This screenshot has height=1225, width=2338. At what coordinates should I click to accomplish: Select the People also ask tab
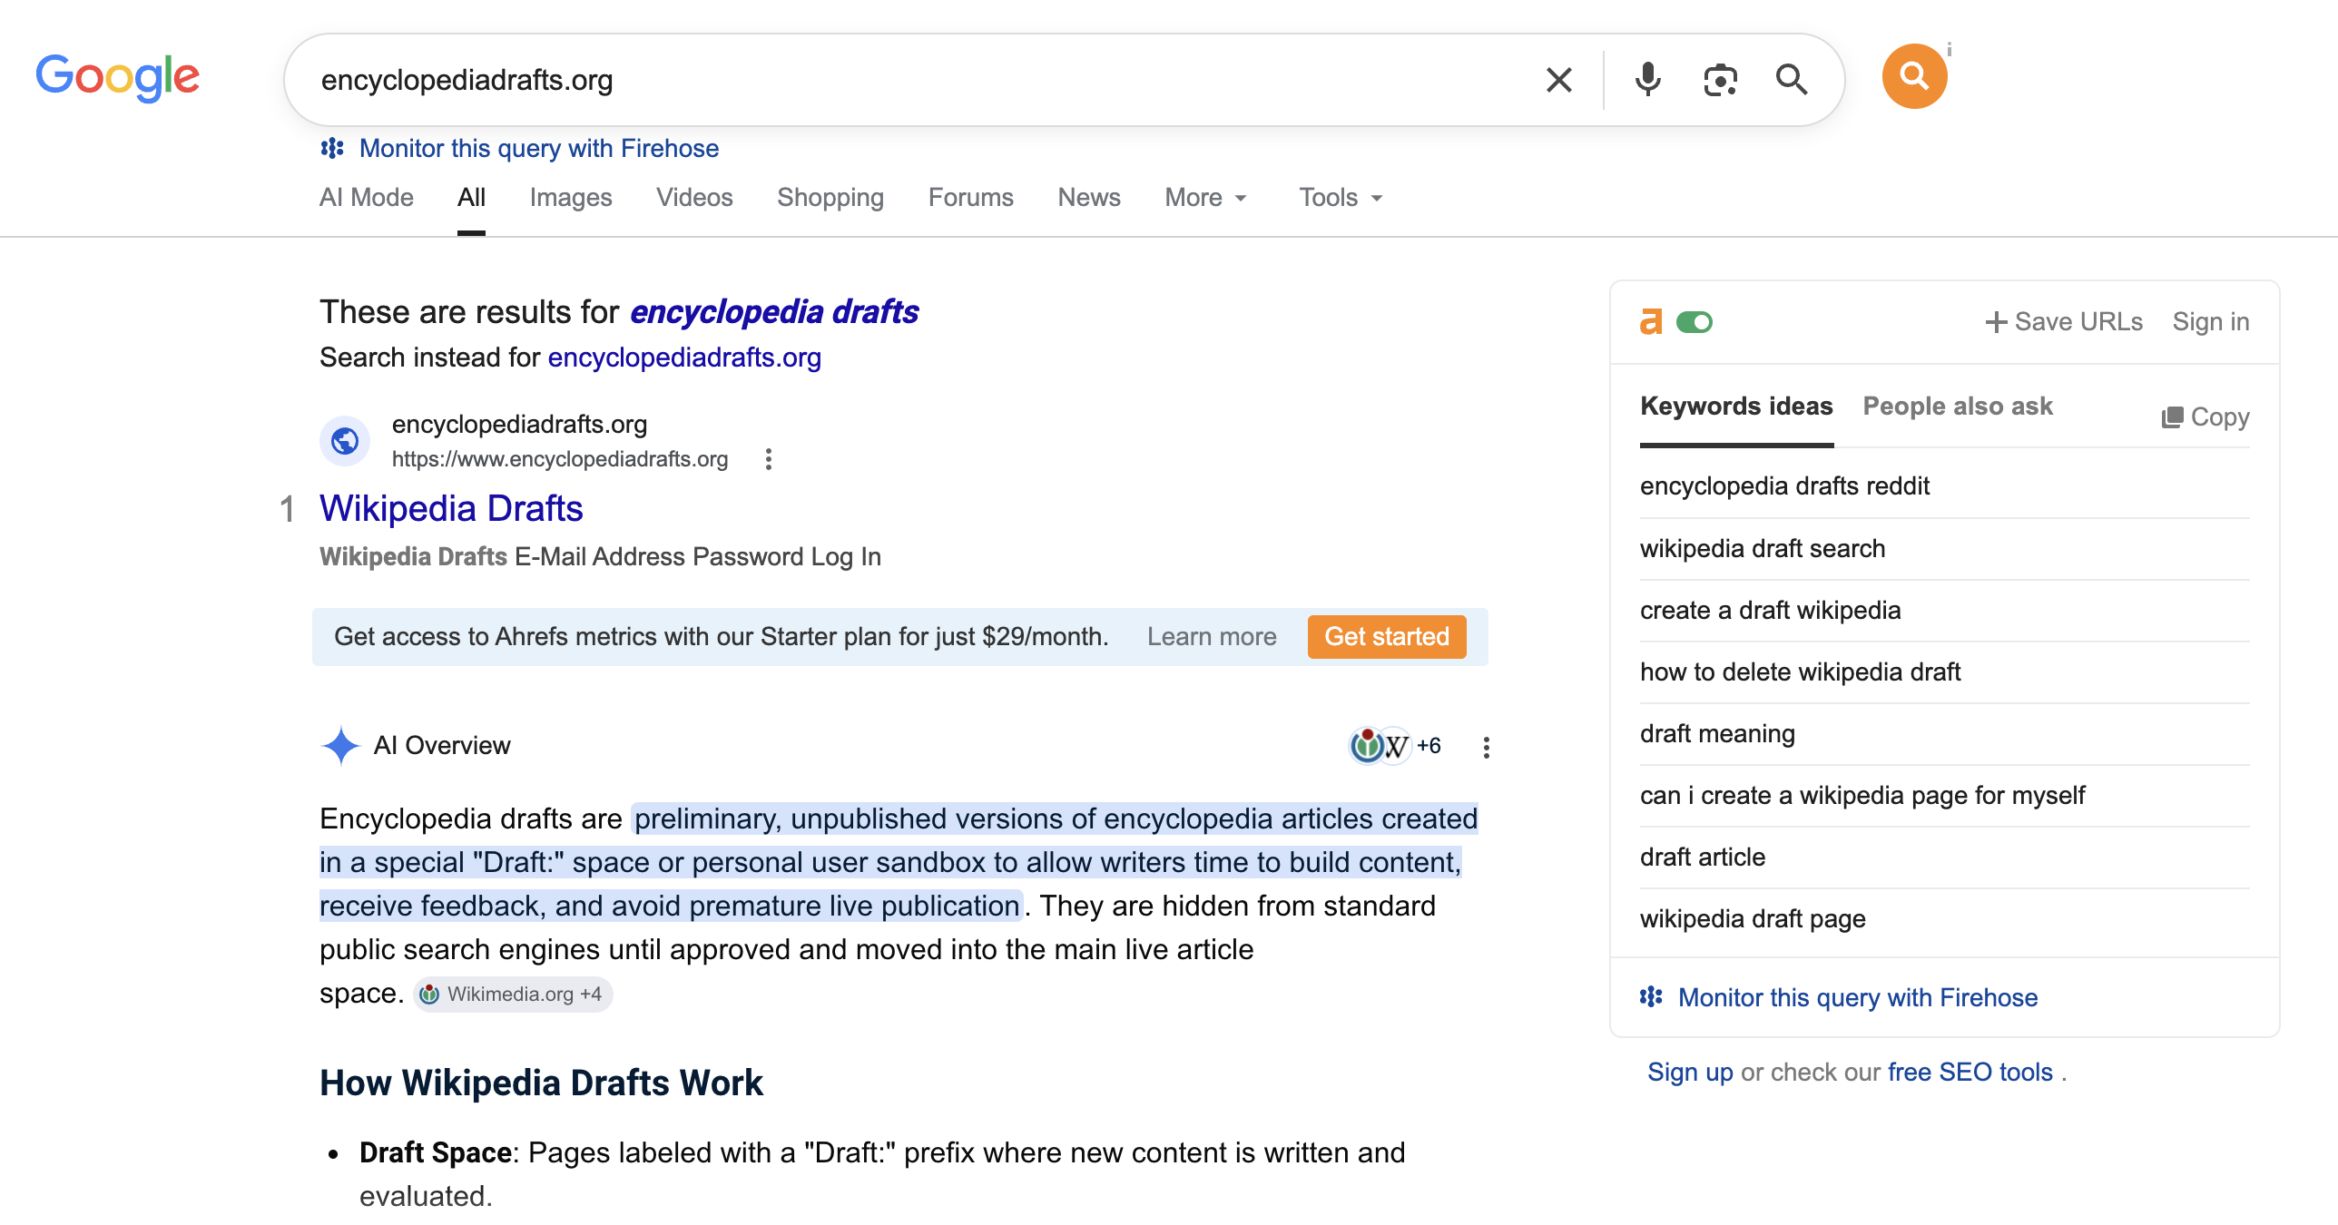[1958, 407]
